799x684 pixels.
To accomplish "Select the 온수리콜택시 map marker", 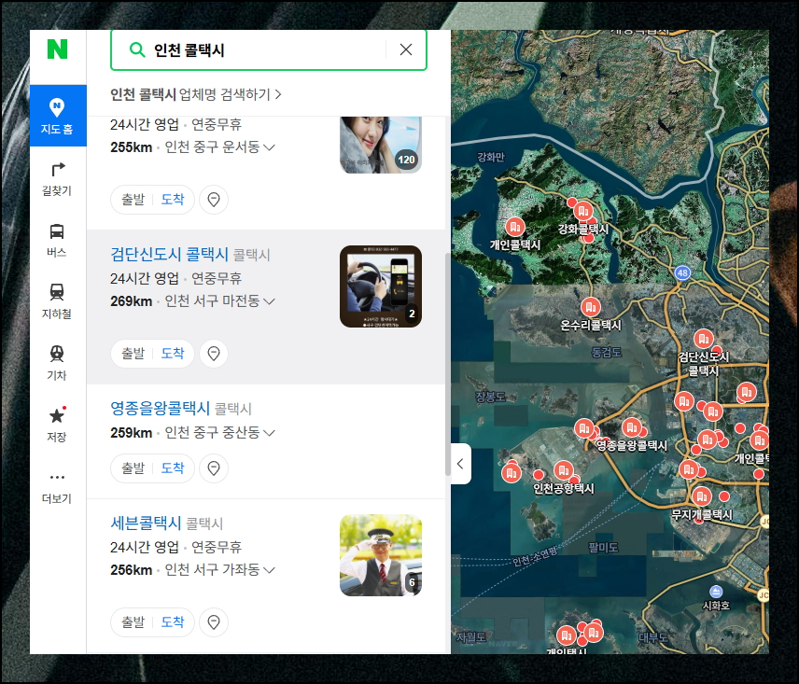I will pos(591,307).
